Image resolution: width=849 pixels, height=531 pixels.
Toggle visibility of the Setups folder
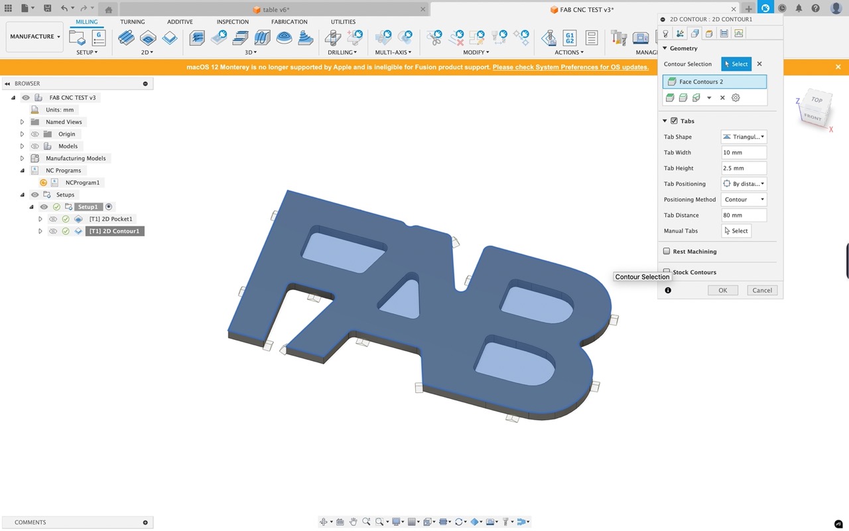click(x=35, y=194)
